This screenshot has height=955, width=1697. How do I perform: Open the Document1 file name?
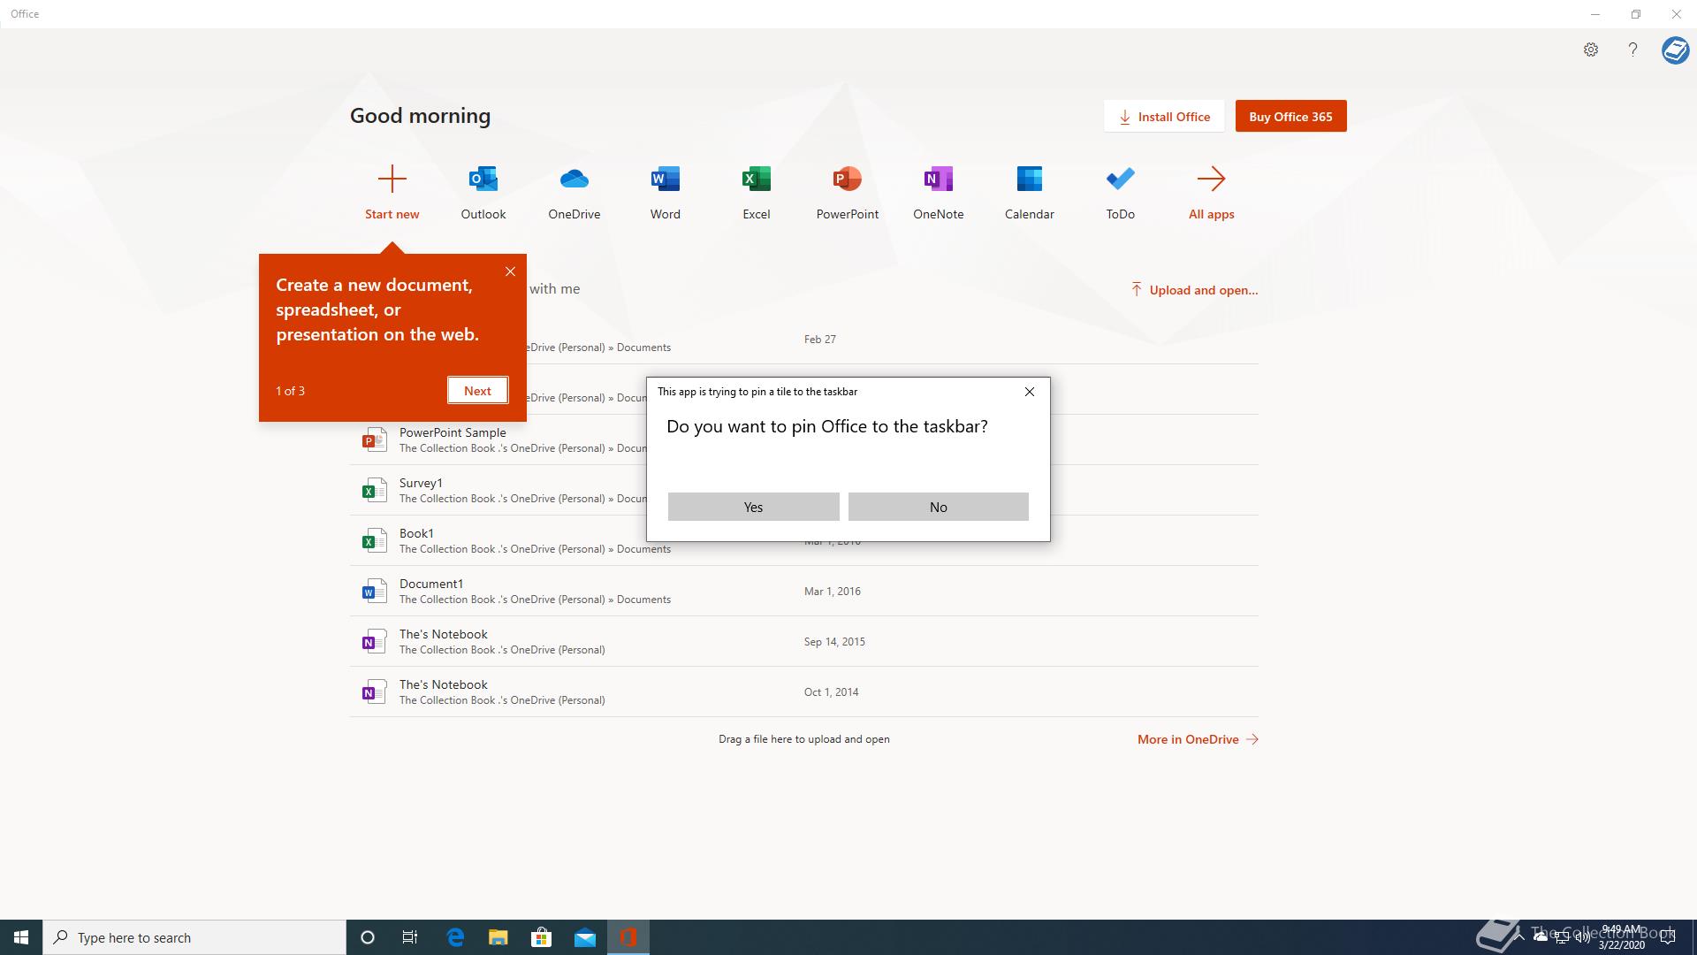click(x=431, y=584)
